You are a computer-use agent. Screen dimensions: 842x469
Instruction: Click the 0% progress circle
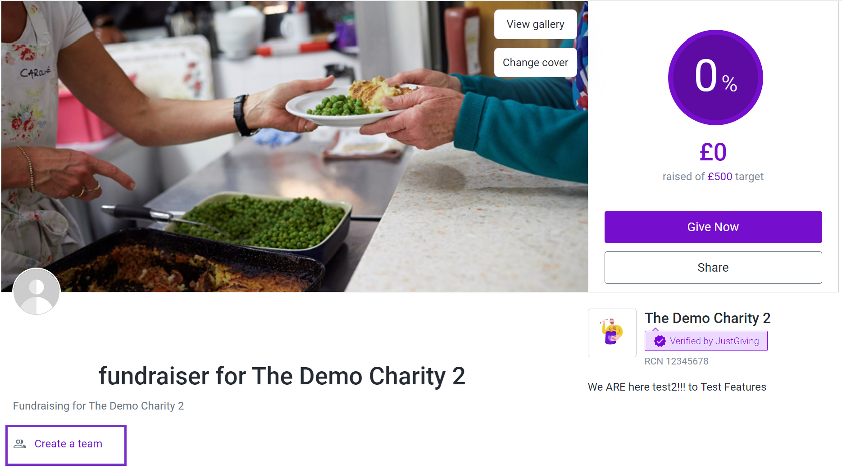[x=715, y=77]
